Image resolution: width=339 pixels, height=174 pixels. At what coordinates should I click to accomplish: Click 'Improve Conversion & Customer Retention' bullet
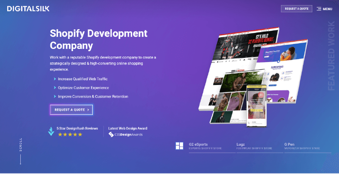point(93,97)
